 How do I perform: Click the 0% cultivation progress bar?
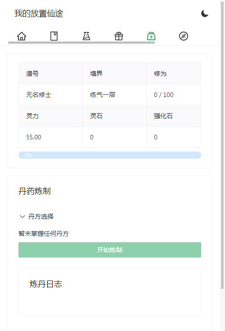[x=110, y=155]
